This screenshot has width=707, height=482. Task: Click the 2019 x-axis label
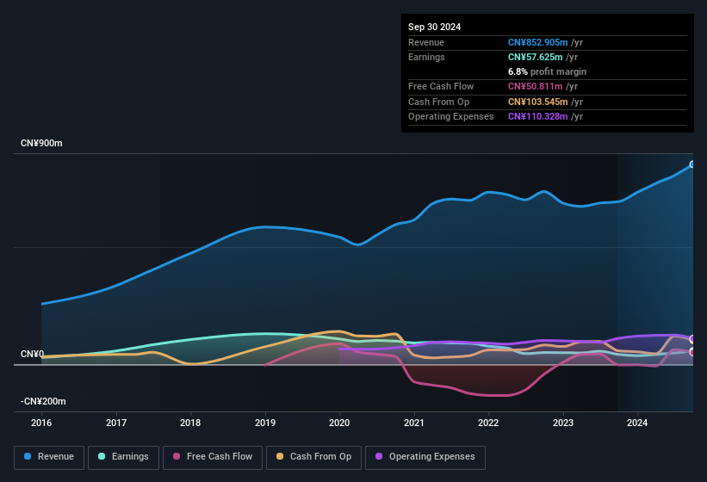click(265, 423)
